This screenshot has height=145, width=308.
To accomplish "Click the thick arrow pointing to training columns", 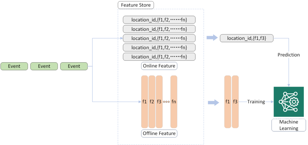I will [214, 102].
